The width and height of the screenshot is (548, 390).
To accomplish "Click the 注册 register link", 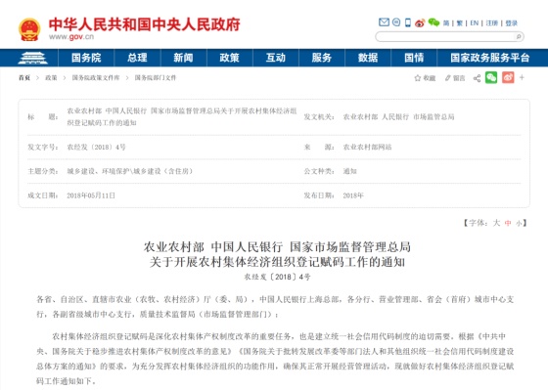I will point(491,23).
